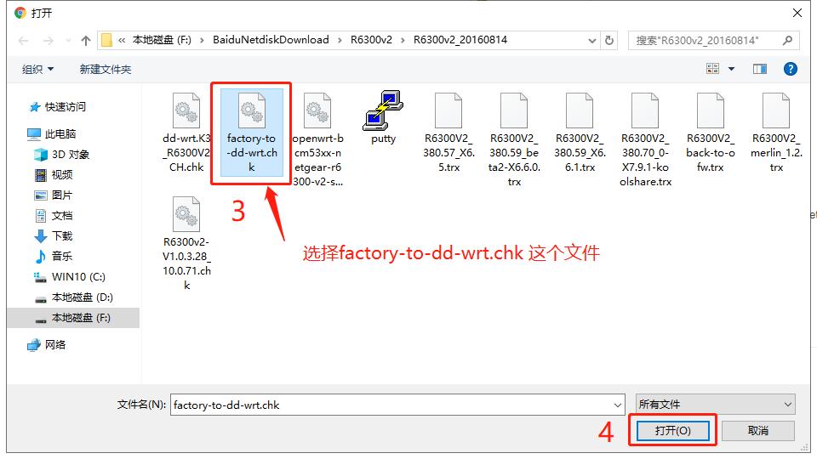Select the dd-wrt.K3_R6300V2CH.chk file
The width and height of the screenshot is (817, 459).
(x=186, y=133)
